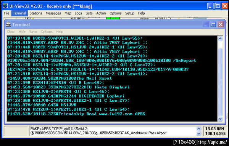This screenshot has height=146, width=229.
Task: Open the Action menu
Action: click(x=101, y=13)
